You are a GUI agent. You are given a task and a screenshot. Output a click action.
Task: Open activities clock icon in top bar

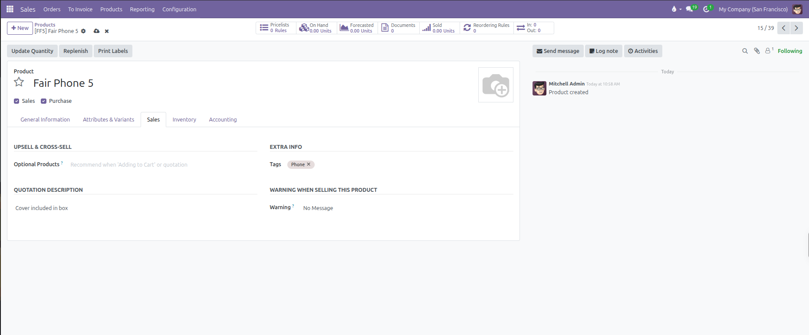pyautogui.click(x=707, y=9)
